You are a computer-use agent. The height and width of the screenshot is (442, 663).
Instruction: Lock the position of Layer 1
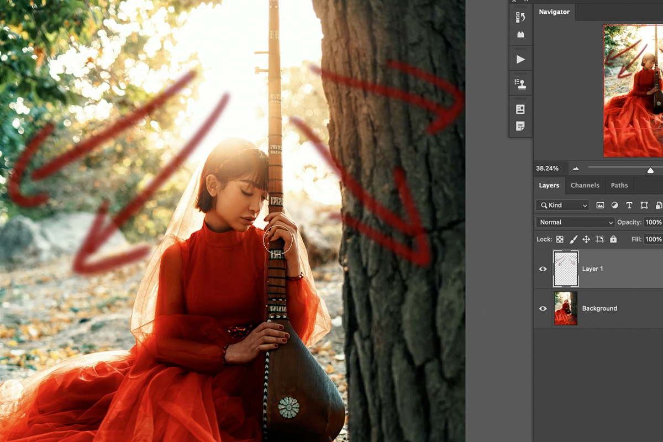[585, 239]
